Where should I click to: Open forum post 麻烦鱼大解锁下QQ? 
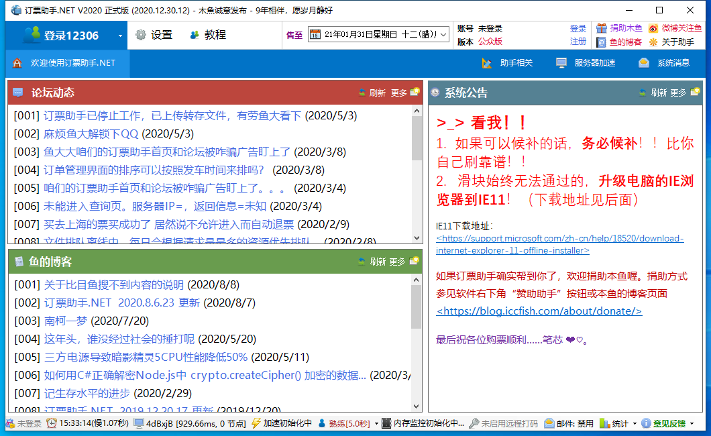(91, 133)
